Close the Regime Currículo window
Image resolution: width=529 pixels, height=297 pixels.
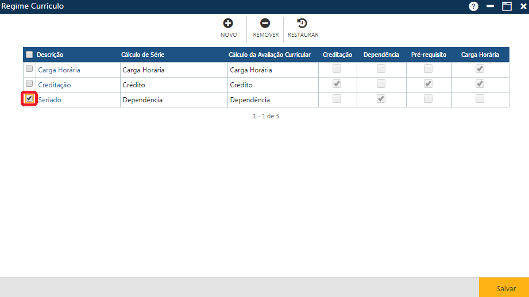point(523,6)
